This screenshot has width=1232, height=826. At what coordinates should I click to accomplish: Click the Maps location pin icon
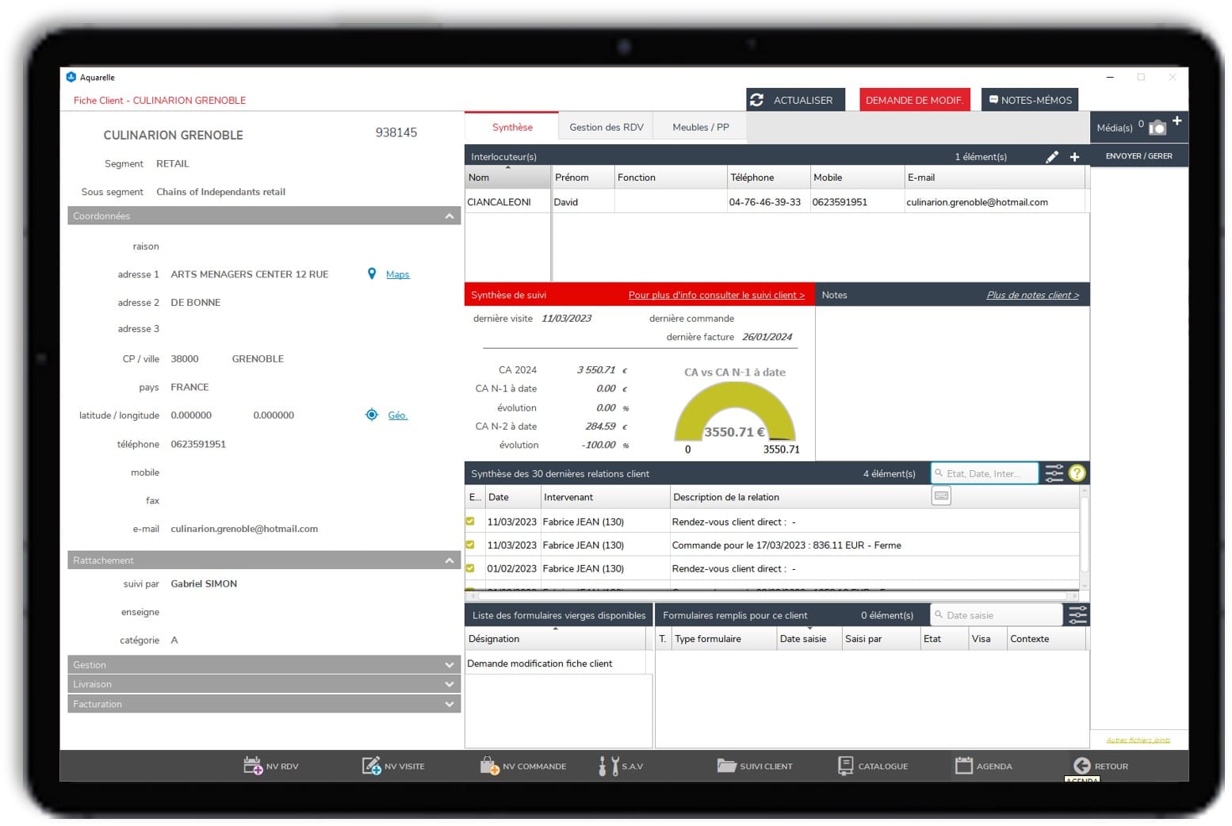click(372, 273)
